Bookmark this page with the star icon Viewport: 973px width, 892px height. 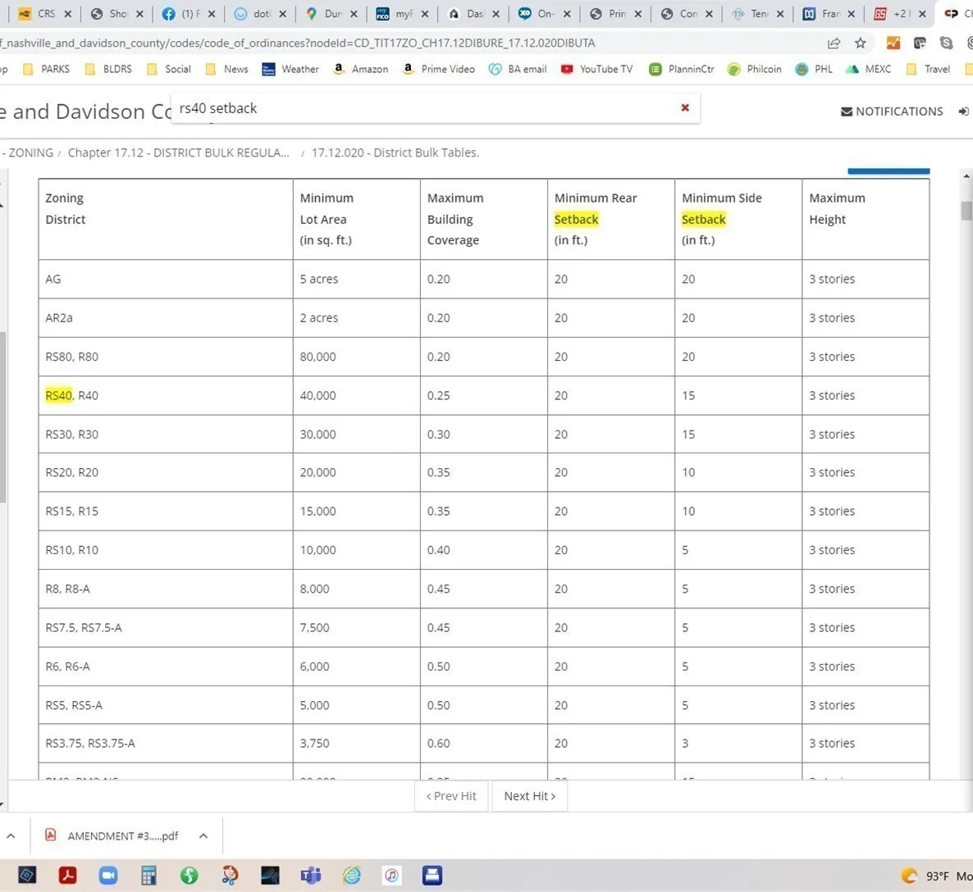click(860, 43)
